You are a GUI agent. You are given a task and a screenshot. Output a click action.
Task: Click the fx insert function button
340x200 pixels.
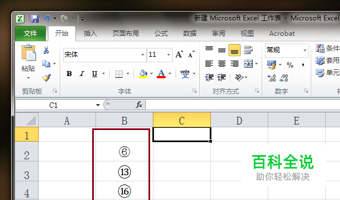point(139,105)
